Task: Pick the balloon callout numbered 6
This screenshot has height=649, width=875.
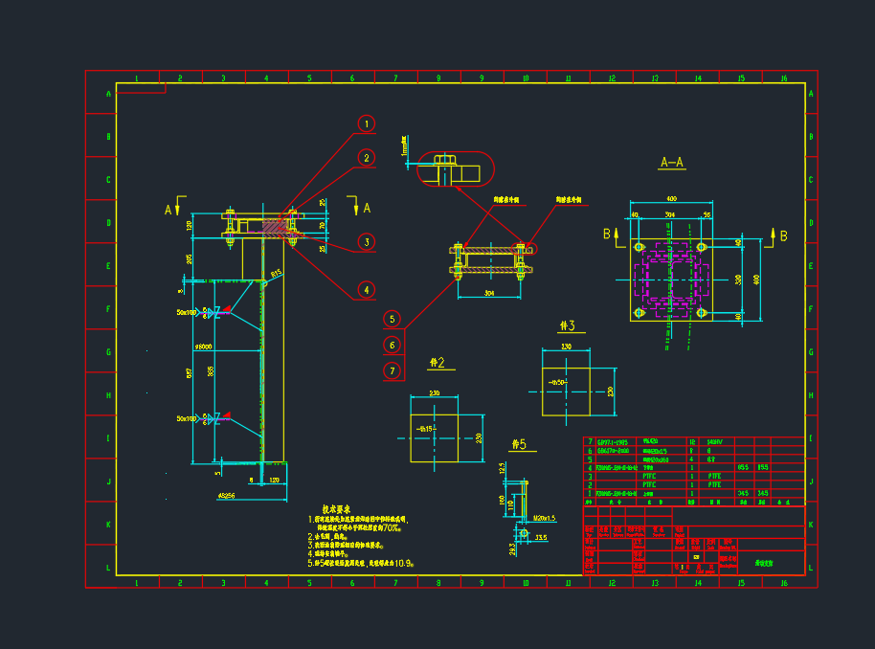Action: coord(393,345)
